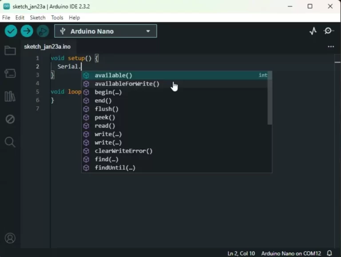Click the Arduino logo in the title bar
The image size is (341, 257).
[x=6, y=6]
